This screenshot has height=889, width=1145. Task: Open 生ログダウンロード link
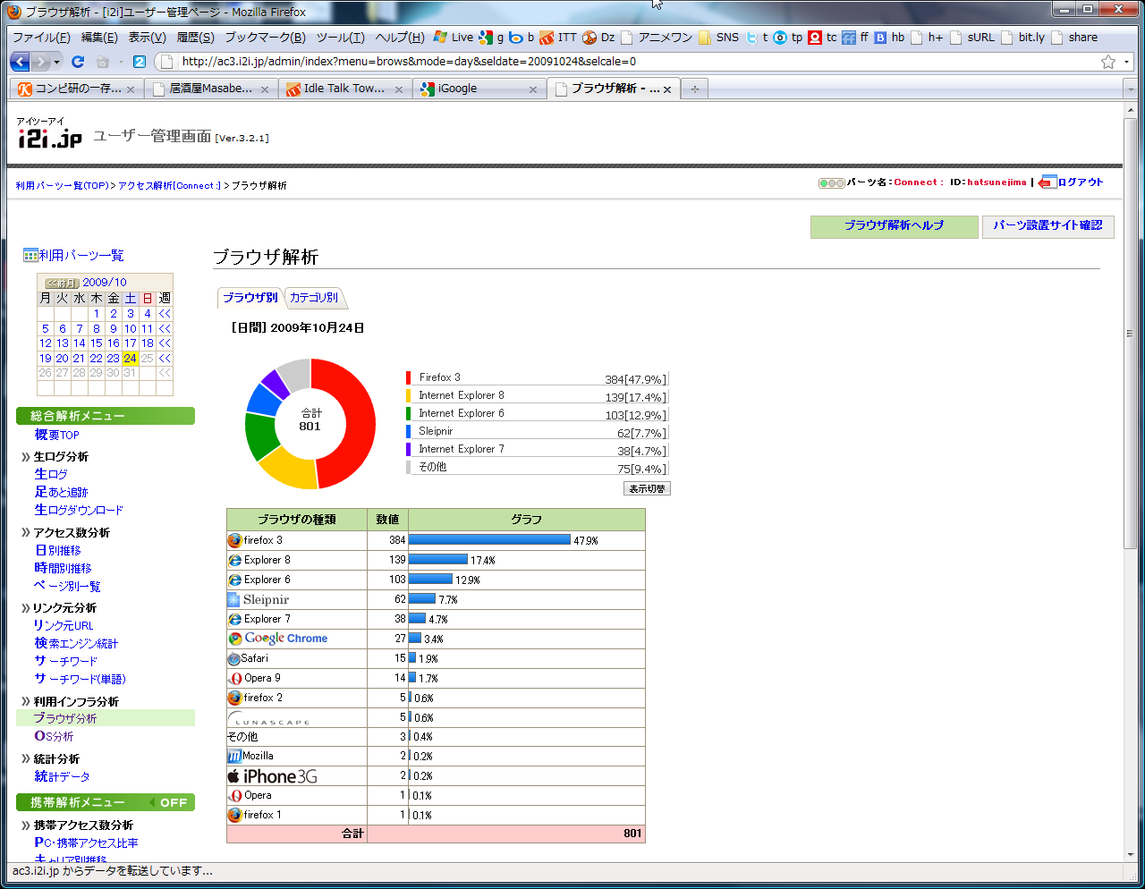(x=79, y=510)
